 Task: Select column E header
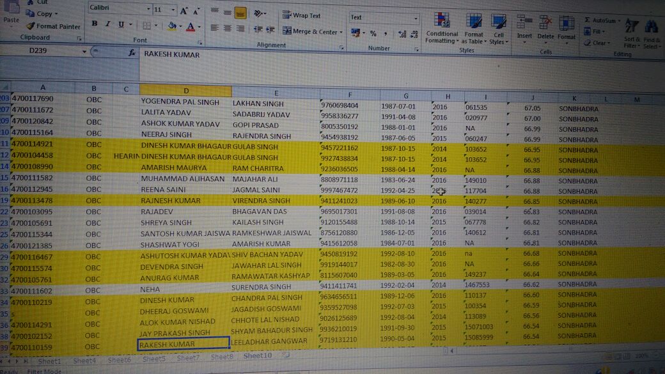[x=276, y=93]
